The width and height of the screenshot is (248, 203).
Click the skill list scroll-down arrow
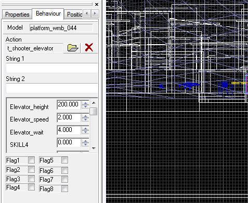[94, 148]
